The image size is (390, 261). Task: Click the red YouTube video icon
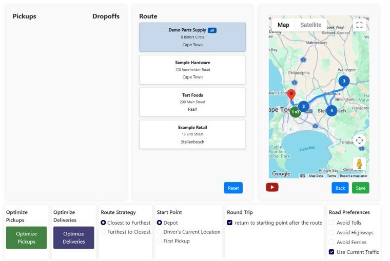(272, 187)
